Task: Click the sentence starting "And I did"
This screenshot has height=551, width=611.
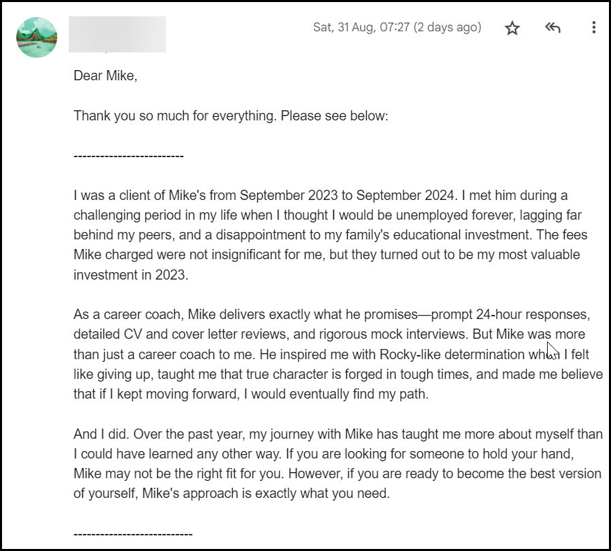Action: [103, 434]
